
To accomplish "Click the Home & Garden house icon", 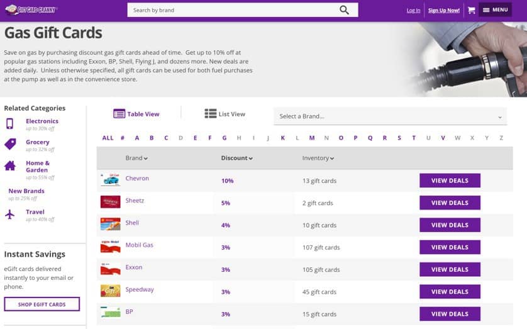I will coord(10,166).
